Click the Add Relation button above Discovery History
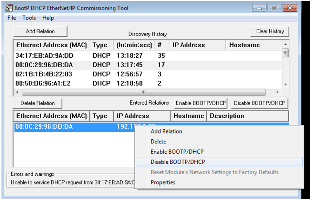Viewport: 310px width, 199px height. click(x=40, y=31)
